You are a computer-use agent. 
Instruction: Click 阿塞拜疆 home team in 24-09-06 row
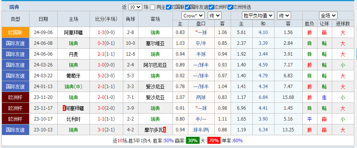73,32
